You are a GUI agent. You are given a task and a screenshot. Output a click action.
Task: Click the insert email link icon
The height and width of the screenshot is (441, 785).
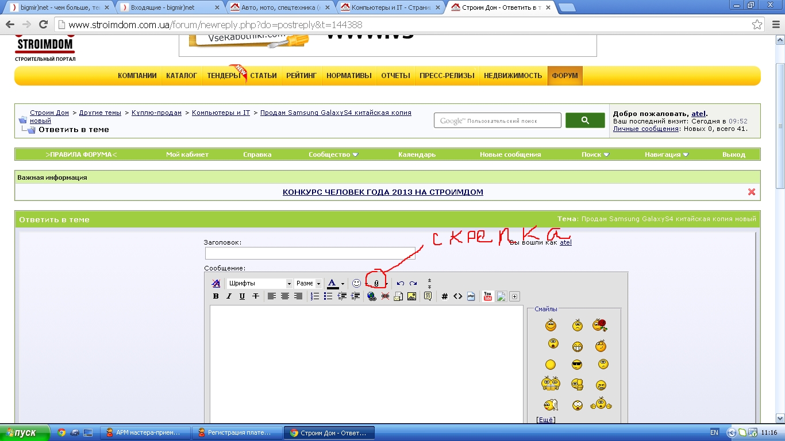click(x=398, y=296)
